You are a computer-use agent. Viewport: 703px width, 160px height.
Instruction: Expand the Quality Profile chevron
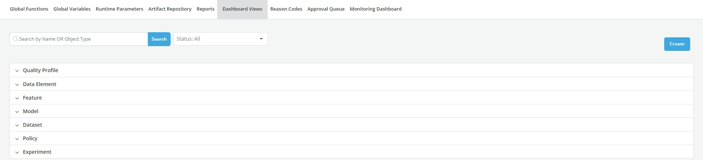click(x=17, y=71)
